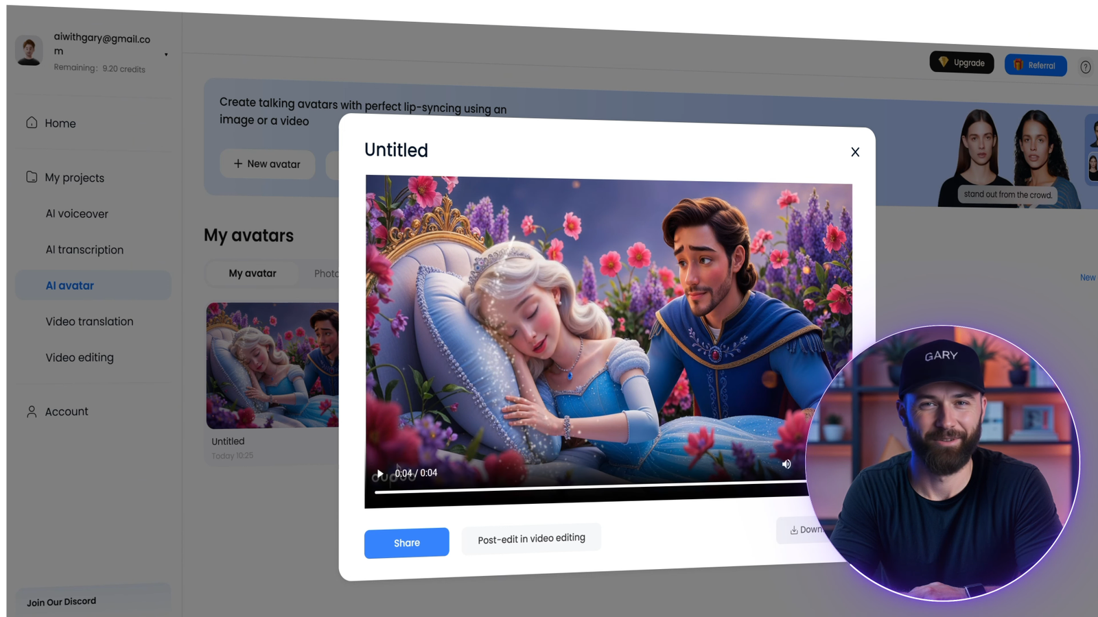Click the Account person icon
Image resolution: width=1098 pixels, height=617 pixels.
click(x=32, y=411)
